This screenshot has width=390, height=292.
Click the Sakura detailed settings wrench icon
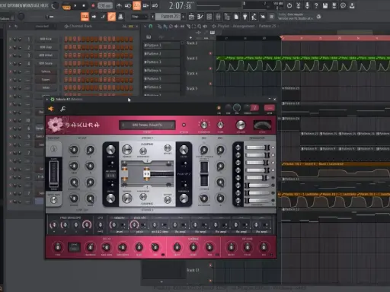tap(62, 109)
